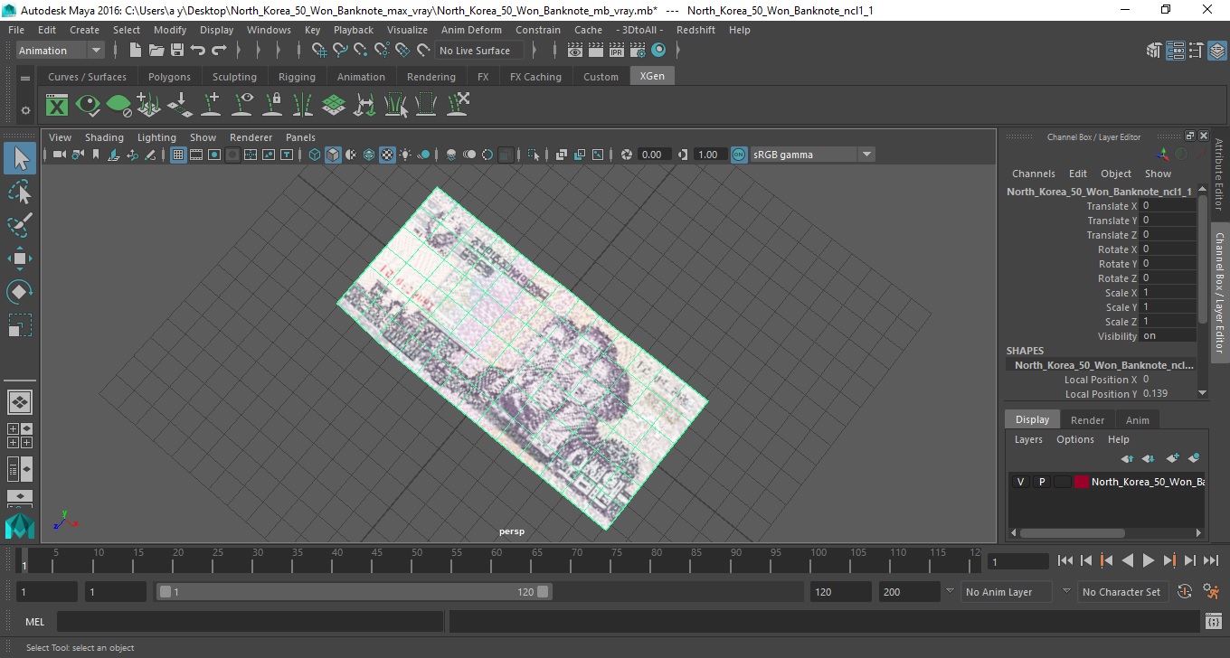Click the New Scene icon

[135, 51]
